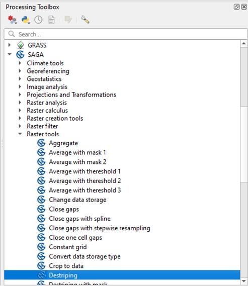Click the Raster tools group label
Screen dimensions: 248x286
click(x=43, y=134)
